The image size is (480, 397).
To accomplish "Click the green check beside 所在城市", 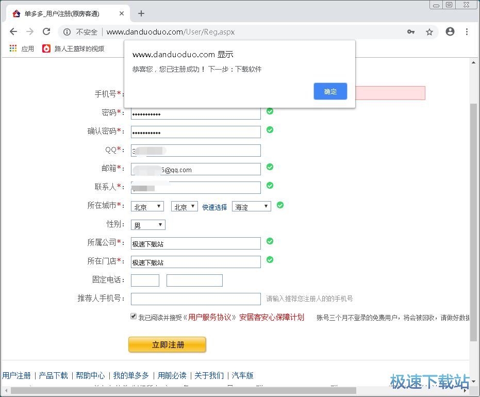I will 280,205.
